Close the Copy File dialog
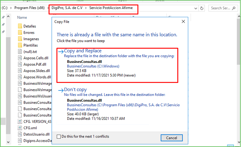241x147 pixels. click(182, 21)
